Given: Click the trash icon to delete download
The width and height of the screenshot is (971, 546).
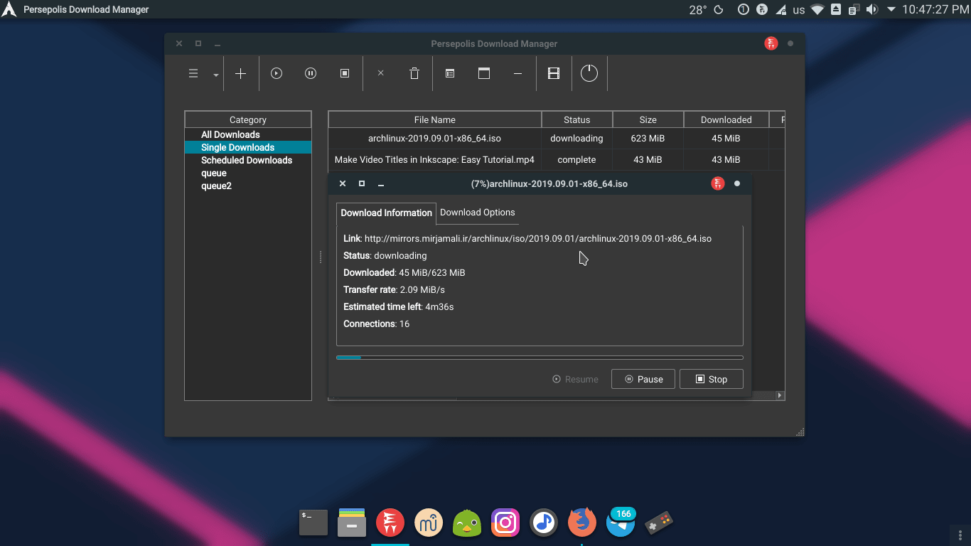Looking at the screenshot, I should 414,73.
